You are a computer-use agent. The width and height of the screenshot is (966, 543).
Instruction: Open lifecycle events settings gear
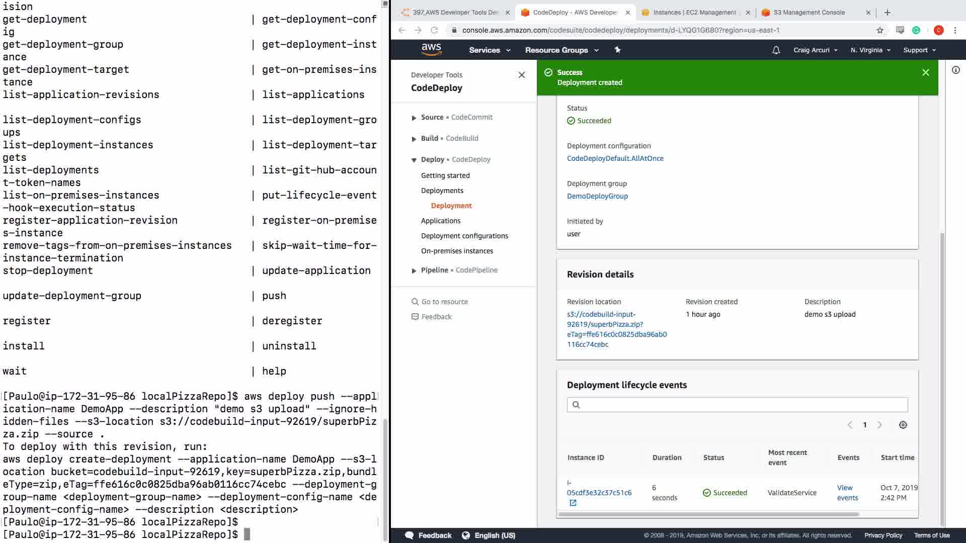tap(903, 425)
